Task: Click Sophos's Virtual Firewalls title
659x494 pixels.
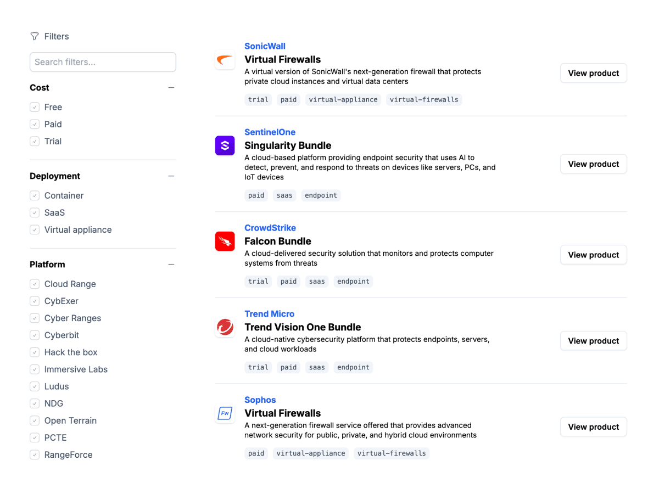Action: click(x=282, y=413)
